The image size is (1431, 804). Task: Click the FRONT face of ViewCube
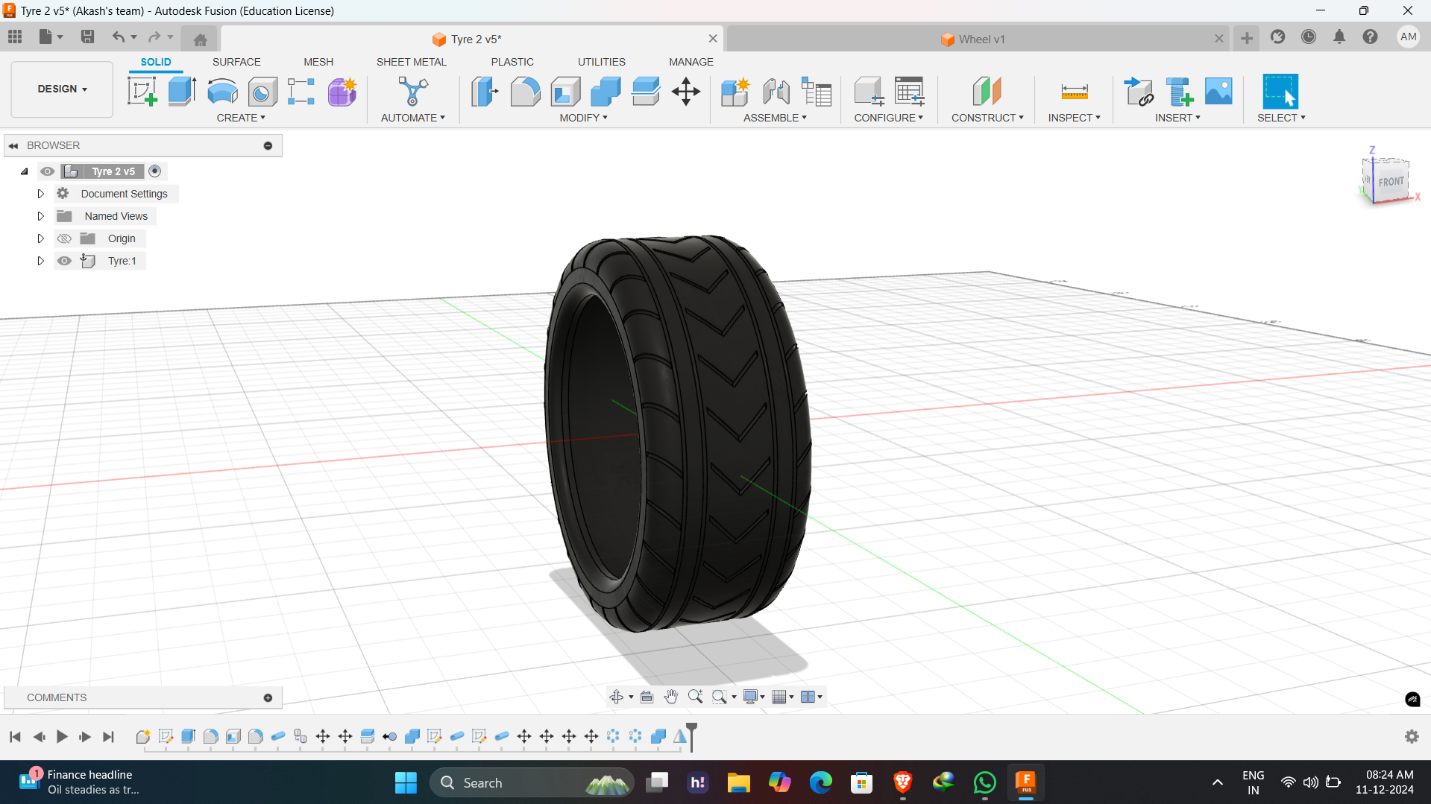tap(1391, 181)
